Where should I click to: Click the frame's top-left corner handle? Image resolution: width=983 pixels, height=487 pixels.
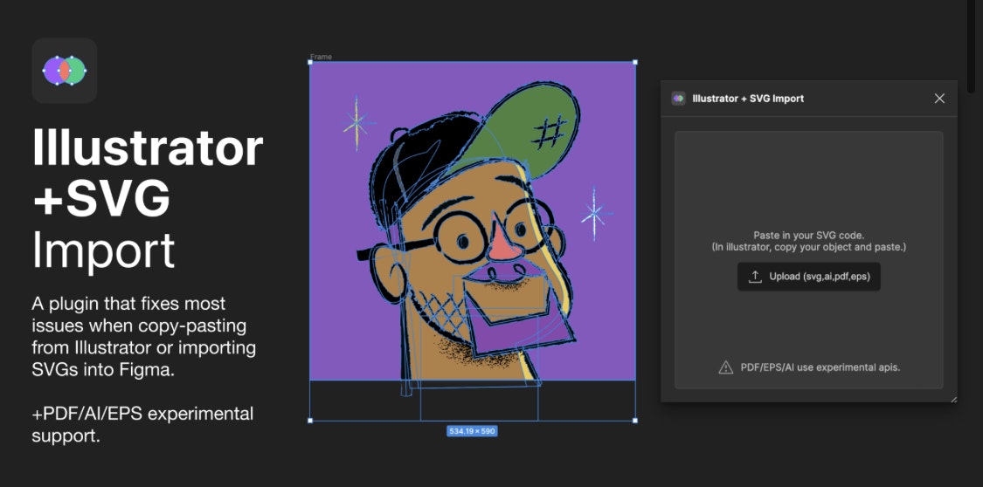click(x=309, y=62)
